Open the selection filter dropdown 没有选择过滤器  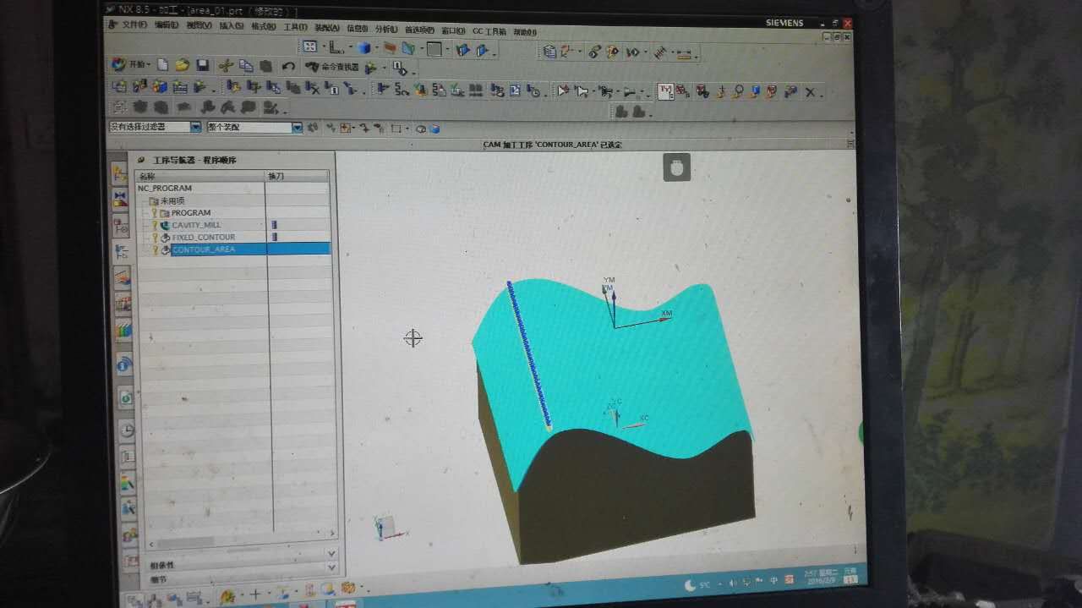(x=195, y=127)
